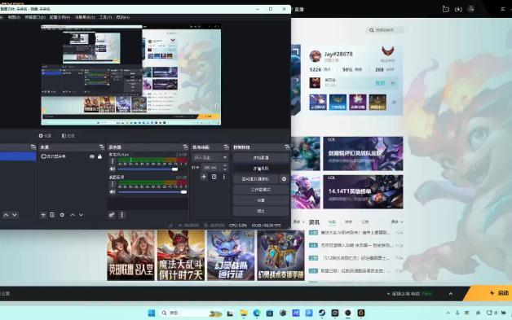Viewport: 512px width, 320px height.
Task: Open the scene transition type dropdown
Action: coord(210,157)
